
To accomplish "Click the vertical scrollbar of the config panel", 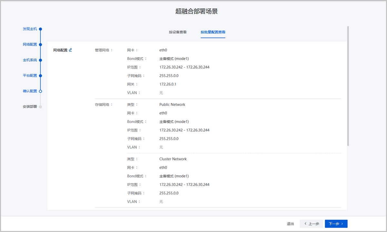I will tap(348, 86).
